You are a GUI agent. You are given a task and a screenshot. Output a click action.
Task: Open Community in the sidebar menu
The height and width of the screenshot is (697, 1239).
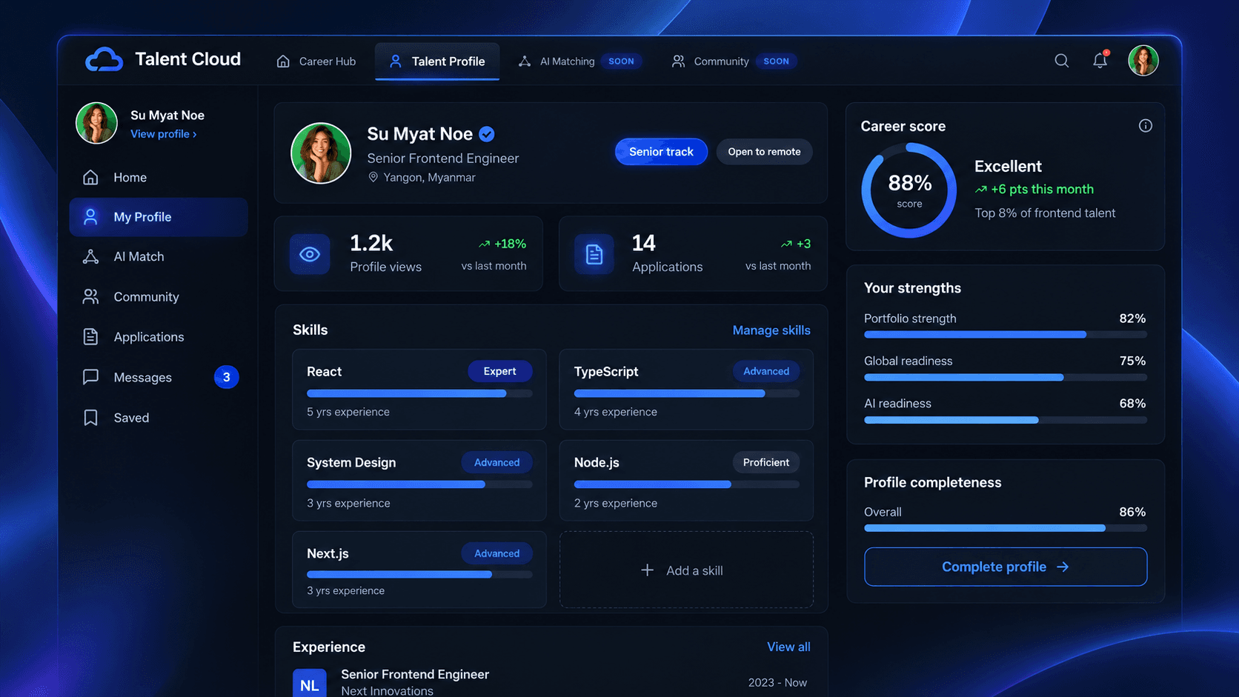[x=159, y=296]
